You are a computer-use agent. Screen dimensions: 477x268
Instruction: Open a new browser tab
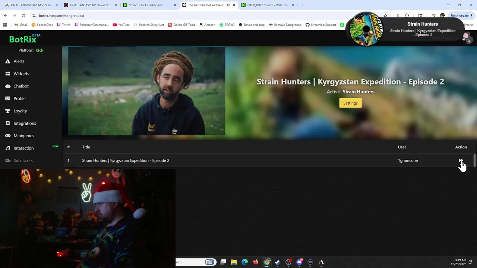[x=302, y=5]
